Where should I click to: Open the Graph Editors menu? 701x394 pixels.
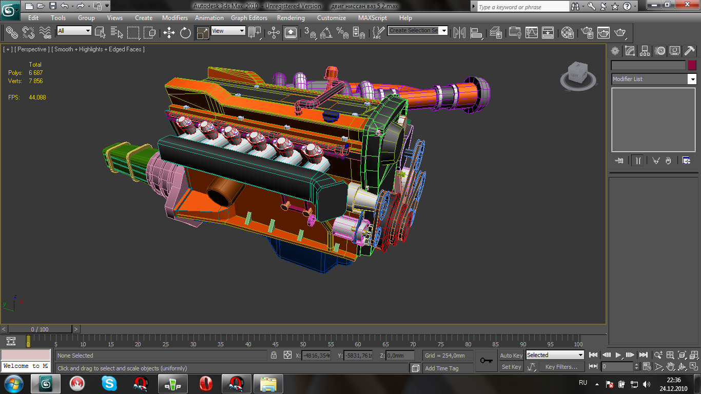point(249,18)
